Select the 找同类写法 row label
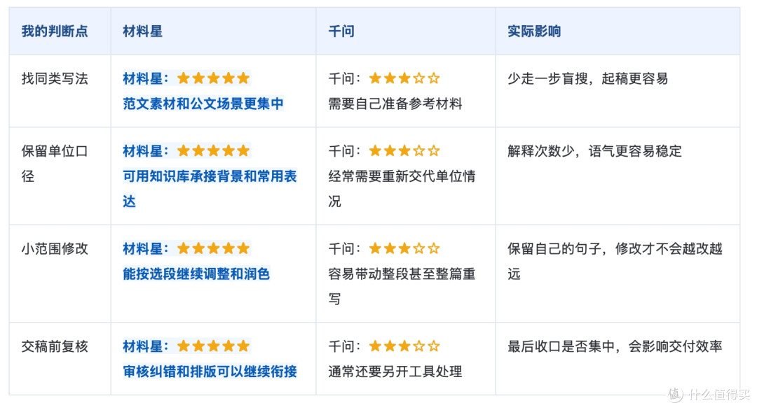The image size is (757, 410). pyautogui.click(x=55, y=78)
